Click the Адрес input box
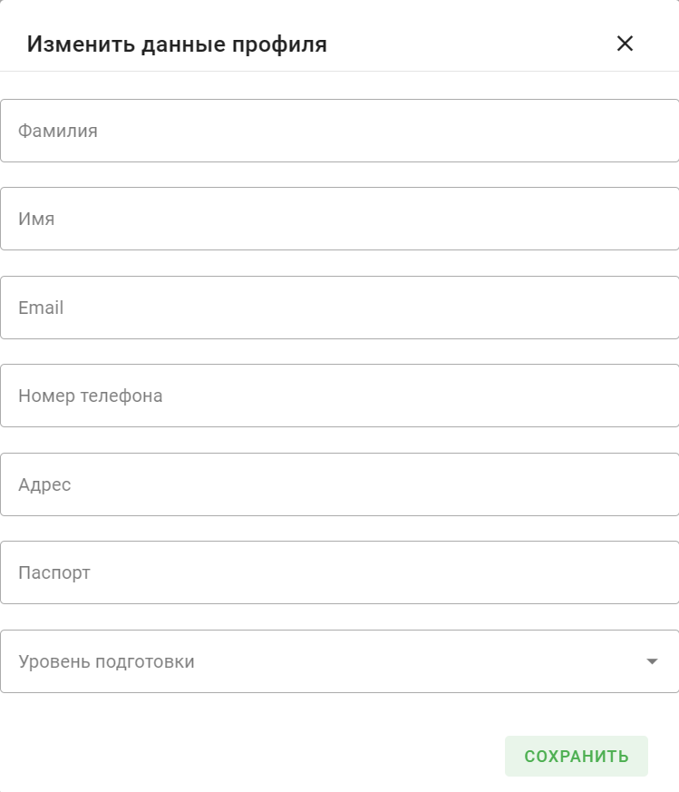This screenshot has height=792, width=679. point(340,484)
